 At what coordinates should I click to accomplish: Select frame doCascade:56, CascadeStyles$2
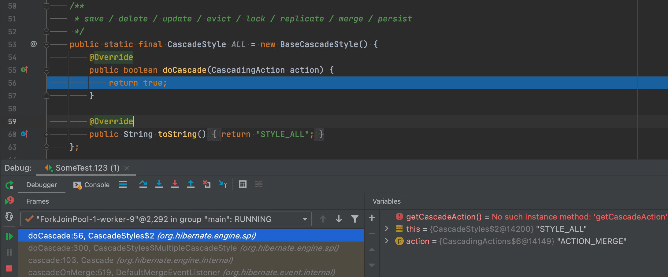[191, 236]
